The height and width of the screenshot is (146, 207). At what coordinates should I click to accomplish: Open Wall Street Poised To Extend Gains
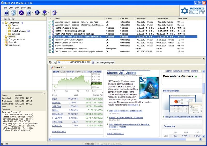coord(126,111)
